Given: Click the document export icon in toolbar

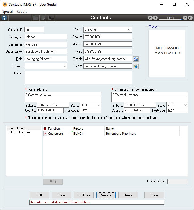Looking at the screenshot, I should point(50,18).
